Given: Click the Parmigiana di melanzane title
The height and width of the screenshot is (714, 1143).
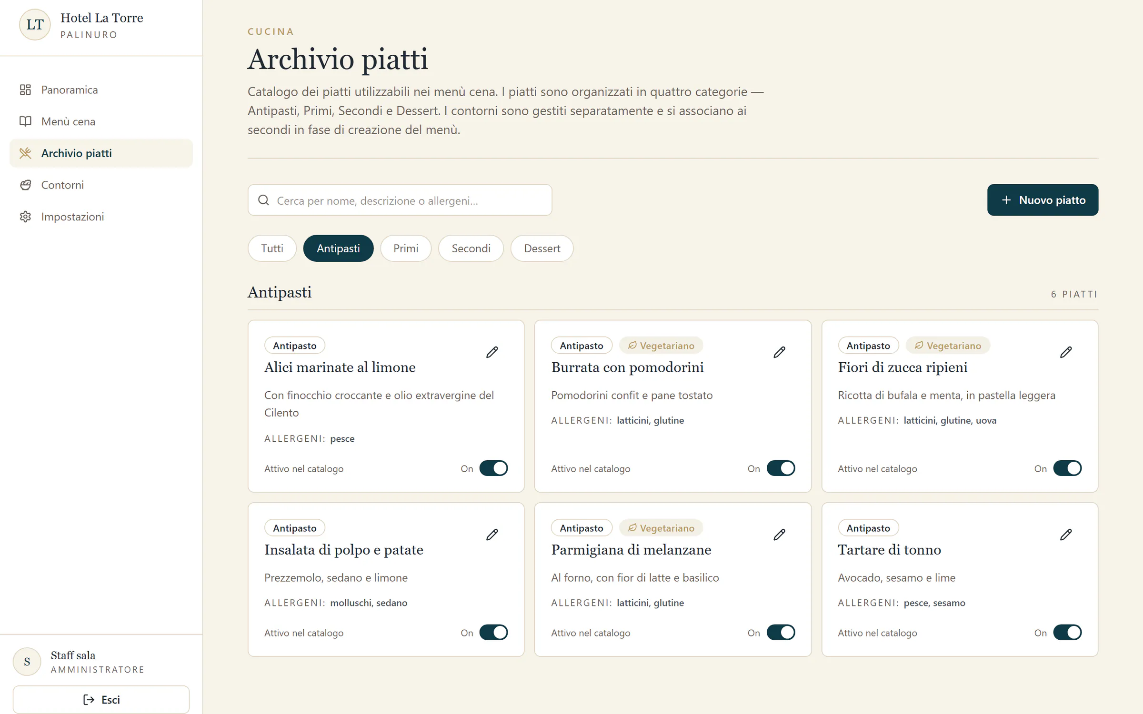Looking at the screenshot, I should pos(631,550).
